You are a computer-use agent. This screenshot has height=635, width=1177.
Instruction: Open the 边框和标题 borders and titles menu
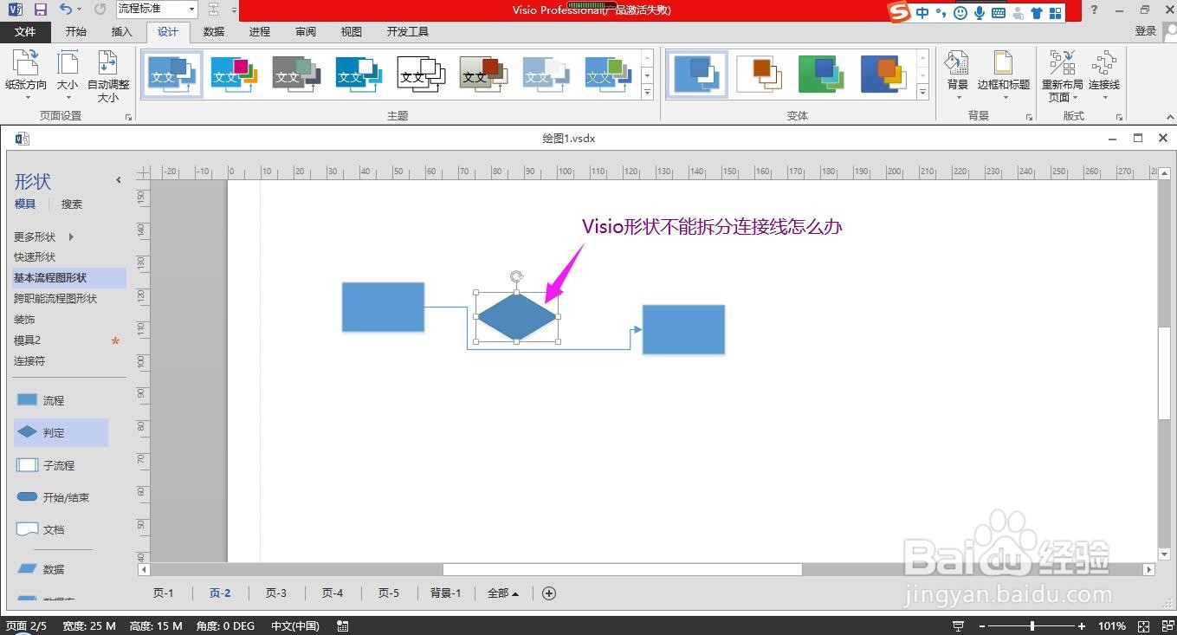1003,74
